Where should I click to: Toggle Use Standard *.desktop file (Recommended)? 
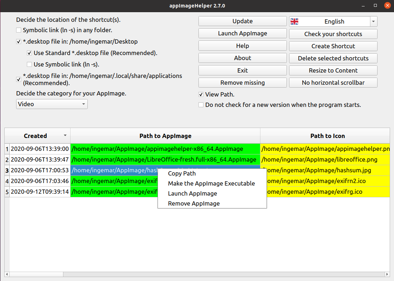tap(29, 53)
